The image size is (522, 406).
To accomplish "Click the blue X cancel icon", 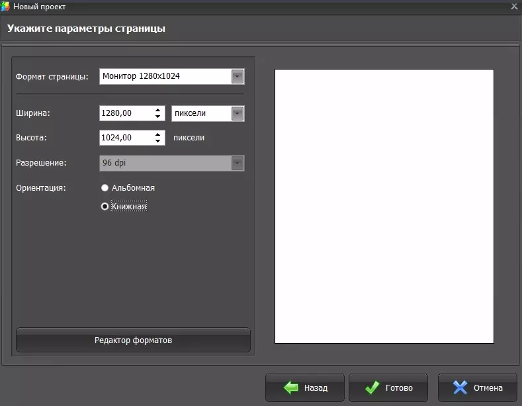I will point(460,387).
